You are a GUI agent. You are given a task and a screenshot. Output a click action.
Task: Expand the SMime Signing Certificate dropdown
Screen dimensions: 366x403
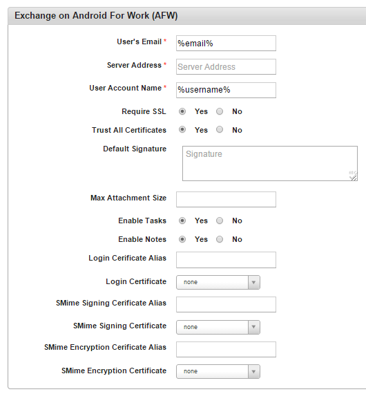(x=218, y=327)
